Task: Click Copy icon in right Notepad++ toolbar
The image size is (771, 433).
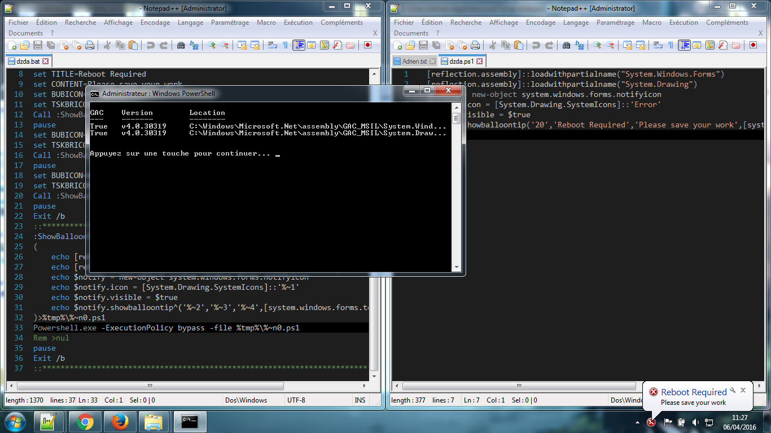Action: tap(506, 45)
